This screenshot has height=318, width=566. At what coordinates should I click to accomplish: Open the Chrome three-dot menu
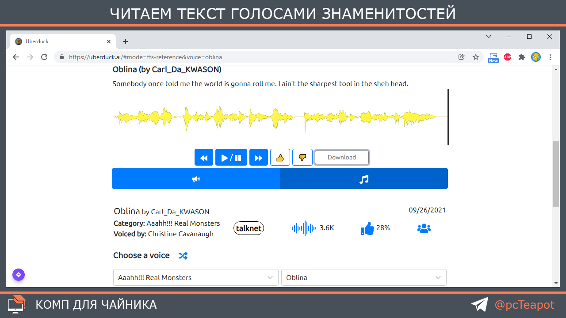tap(551, 57)
